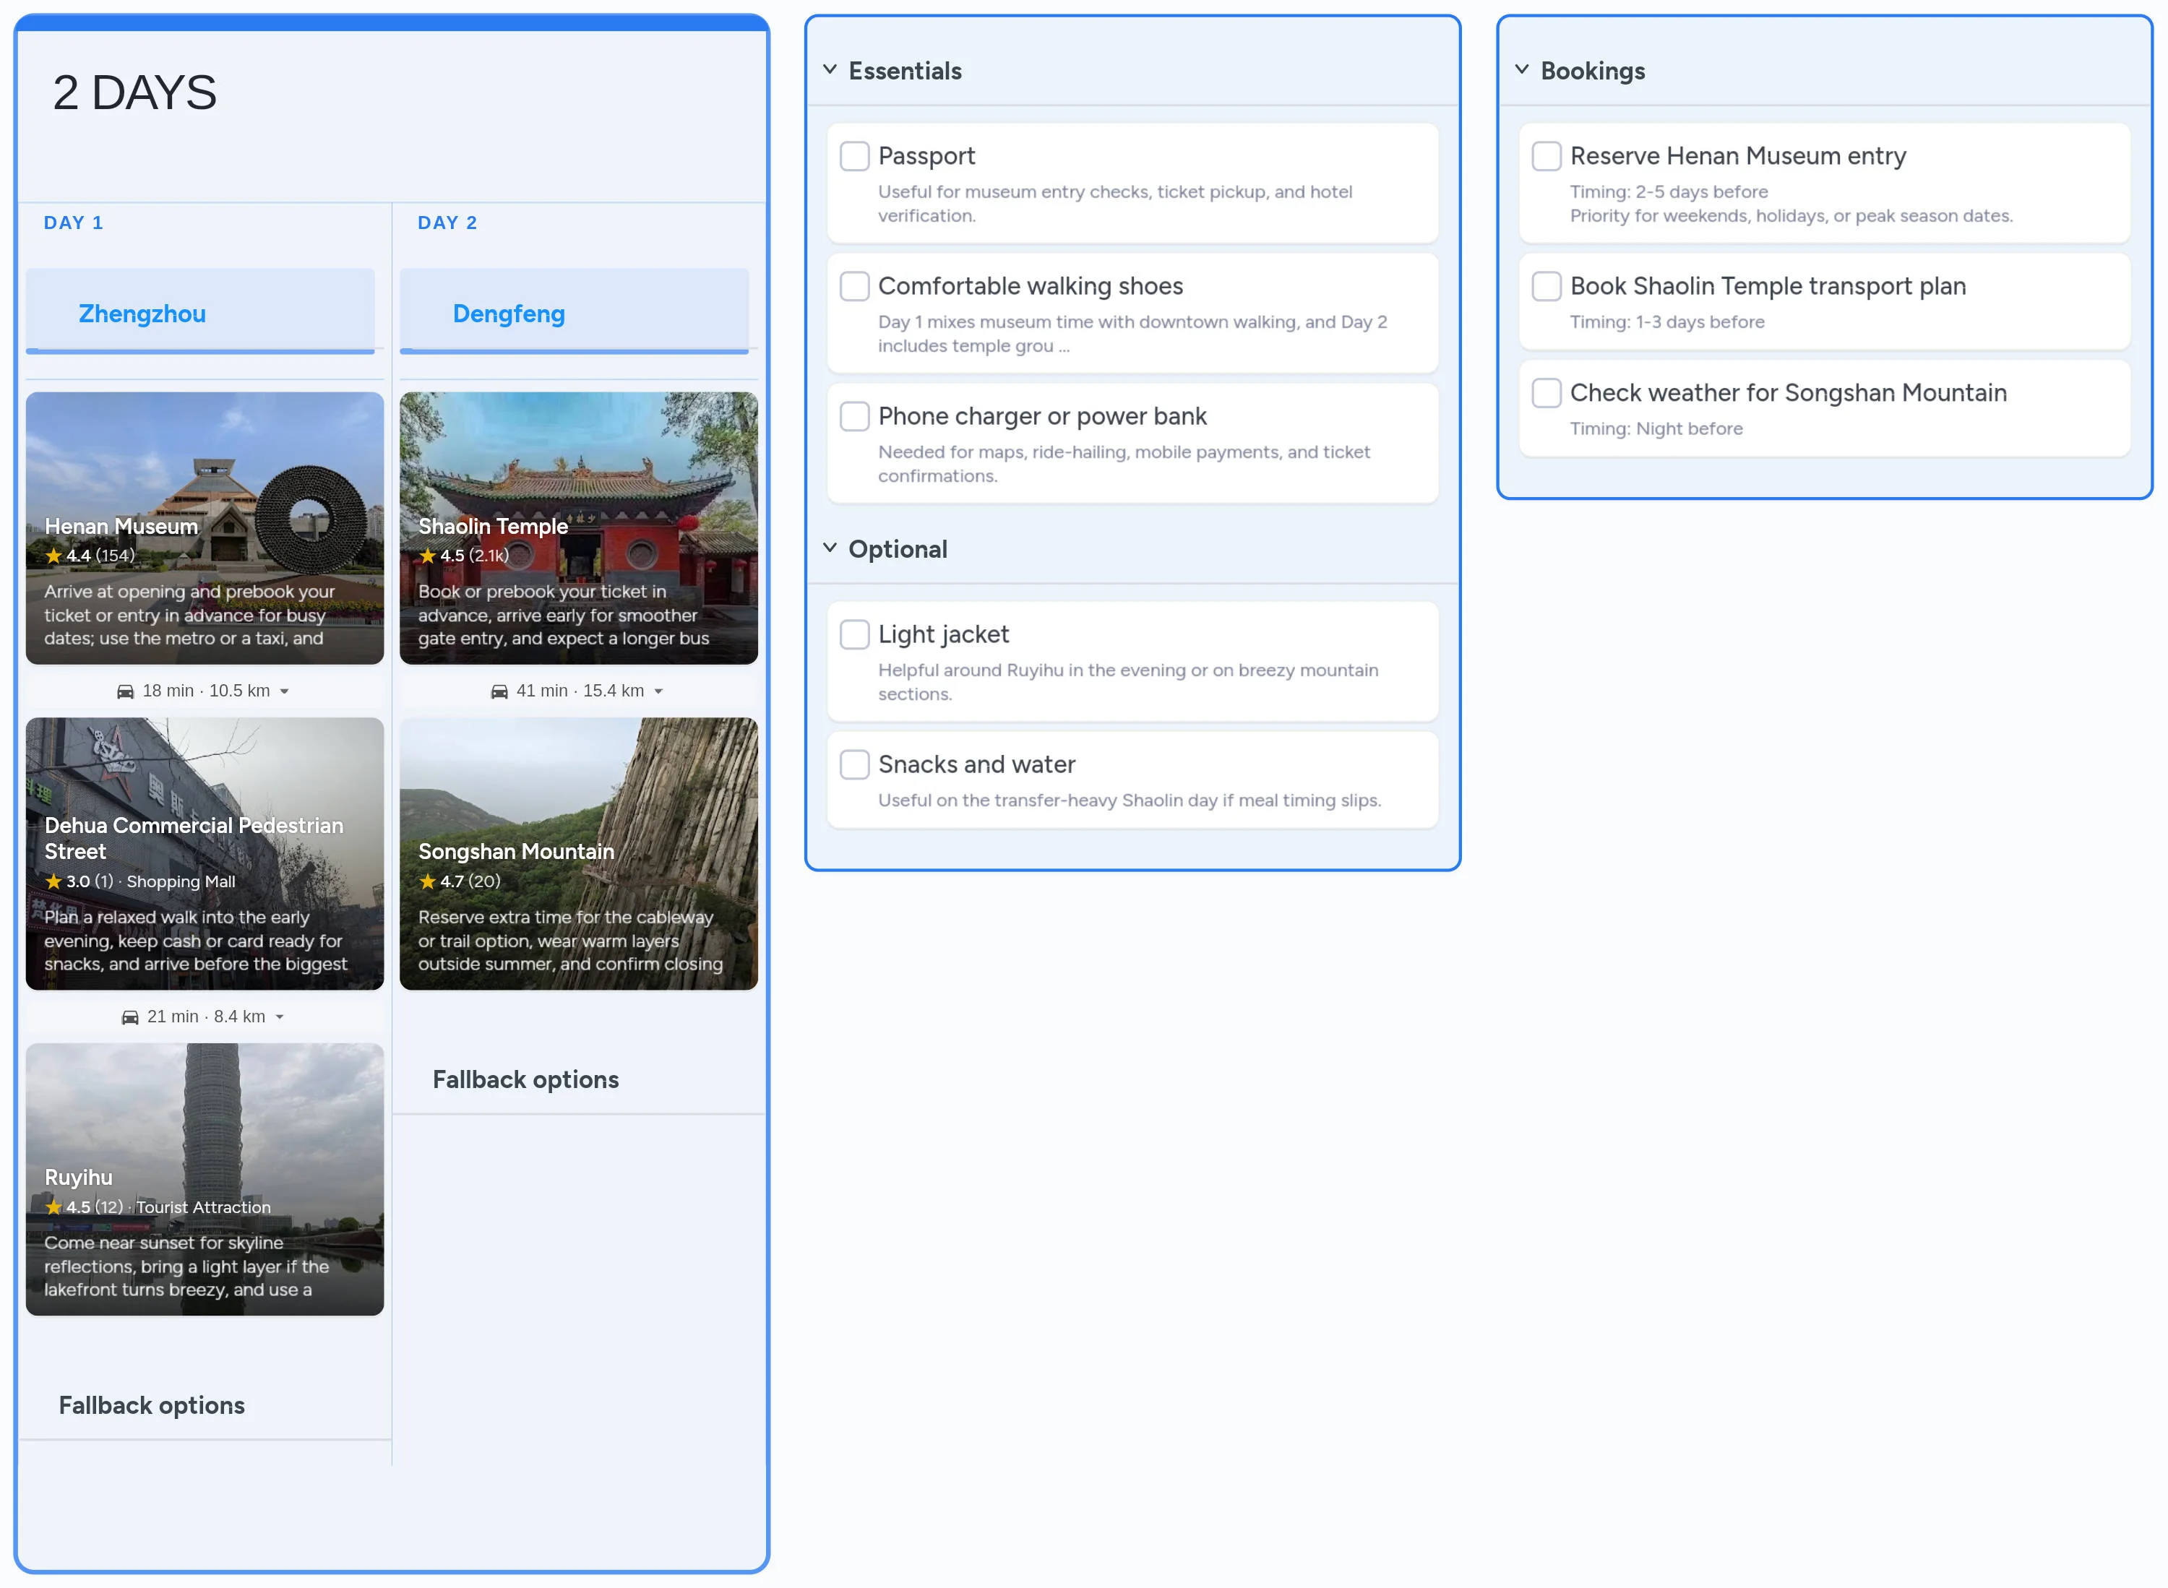Screen dimensions: 2168x1588
Task: Mark Light jacket as packed
Action: tap(853, 634)
